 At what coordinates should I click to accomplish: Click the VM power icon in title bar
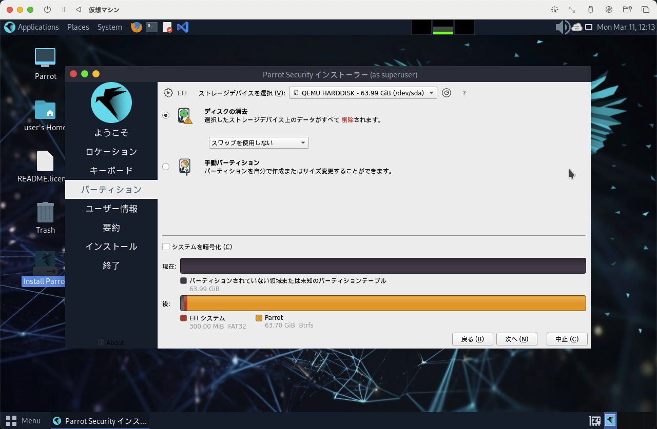(48, 10)
